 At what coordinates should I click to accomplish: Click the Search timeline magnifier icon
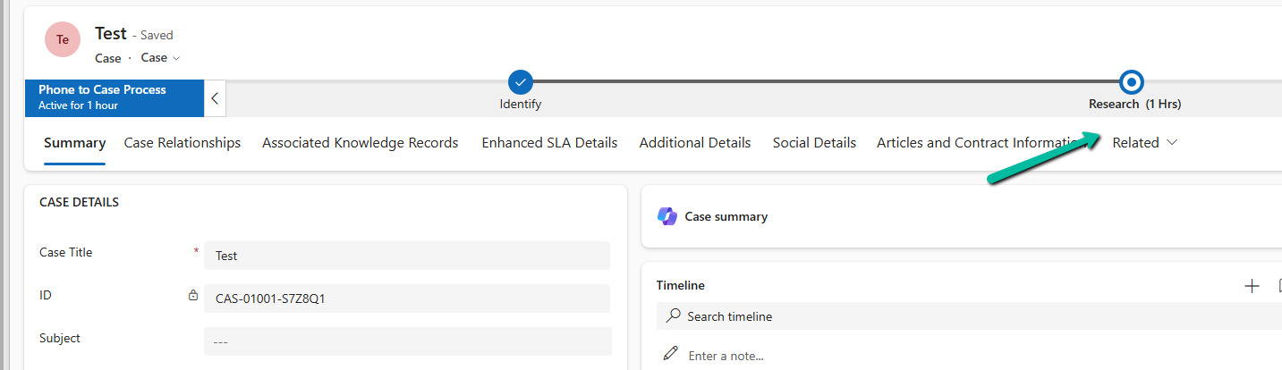(x=673, y=316)
